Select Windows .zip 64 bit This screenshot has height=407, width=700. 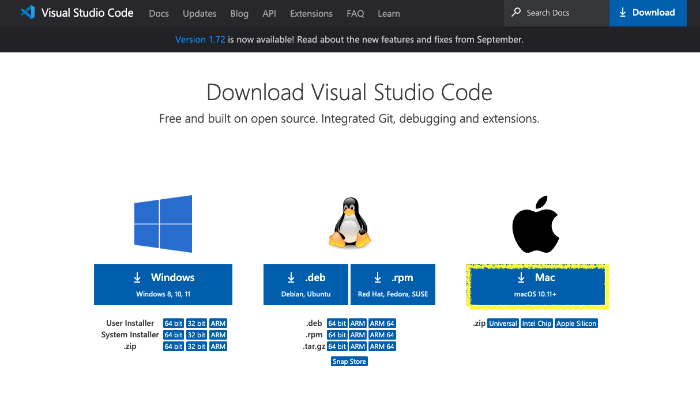[x=174, y=347]
